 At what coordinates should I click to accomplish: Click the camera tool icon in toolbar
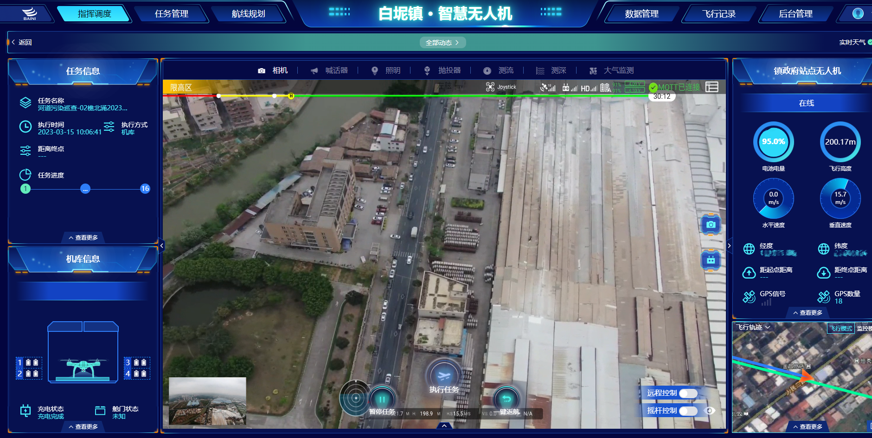262,70
